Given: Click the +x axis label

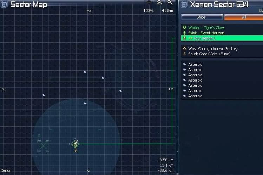Looking at the screenshot, I should coord(170,89).
